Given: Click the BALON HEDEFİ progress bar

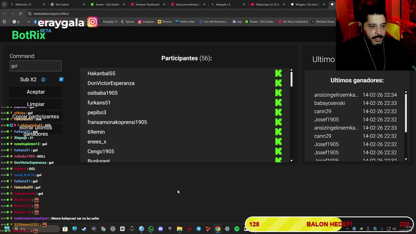Looking at the screenshot, I should (x=329, y=224).
